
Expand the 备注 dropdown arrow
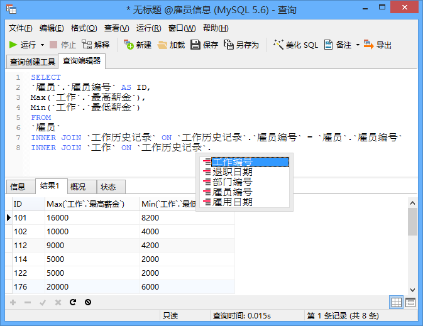click(358, 45)
